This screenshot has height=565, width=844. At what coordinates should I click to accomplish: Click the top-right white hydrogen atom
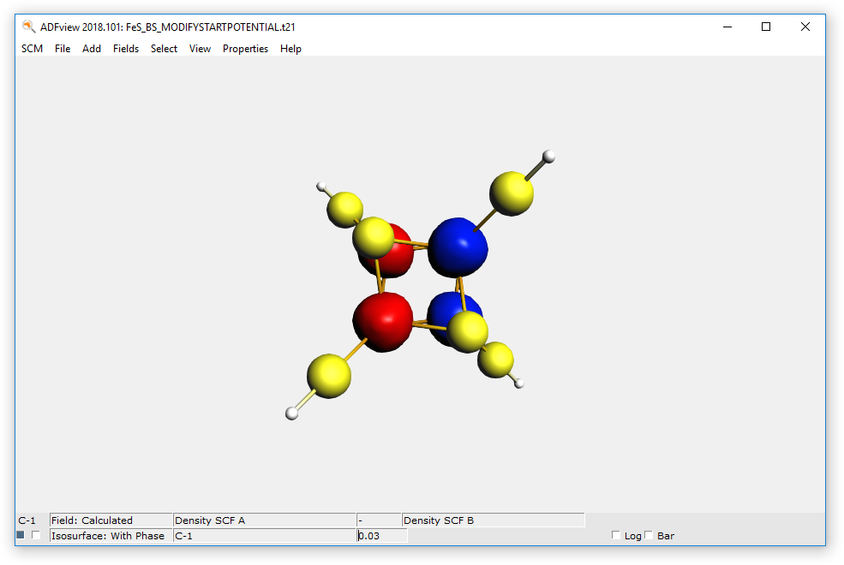point(548,157)
